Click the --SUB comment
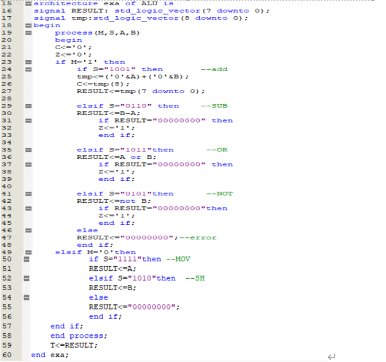The height and width of the screenshot is (362, 386). (214, 106)
